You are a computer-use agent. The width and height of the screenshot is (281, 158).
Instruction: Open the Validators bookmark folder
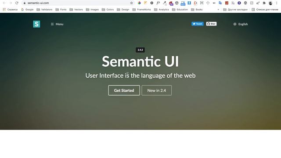[x=44, y=10]
